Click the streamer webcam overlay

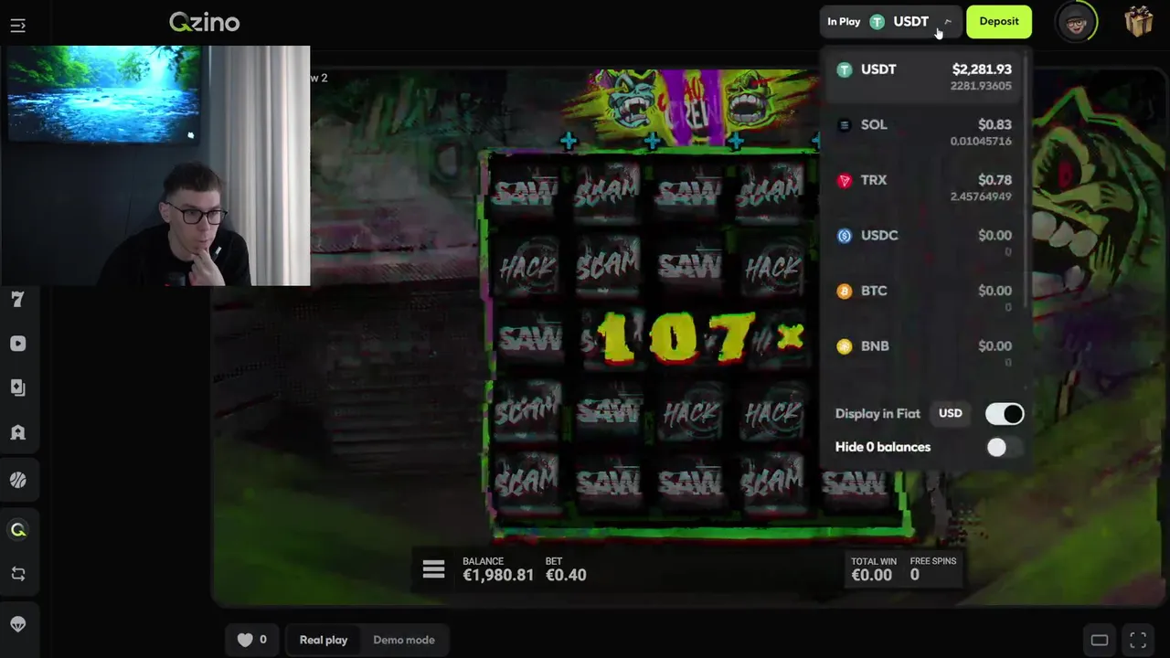coord(155,165)
